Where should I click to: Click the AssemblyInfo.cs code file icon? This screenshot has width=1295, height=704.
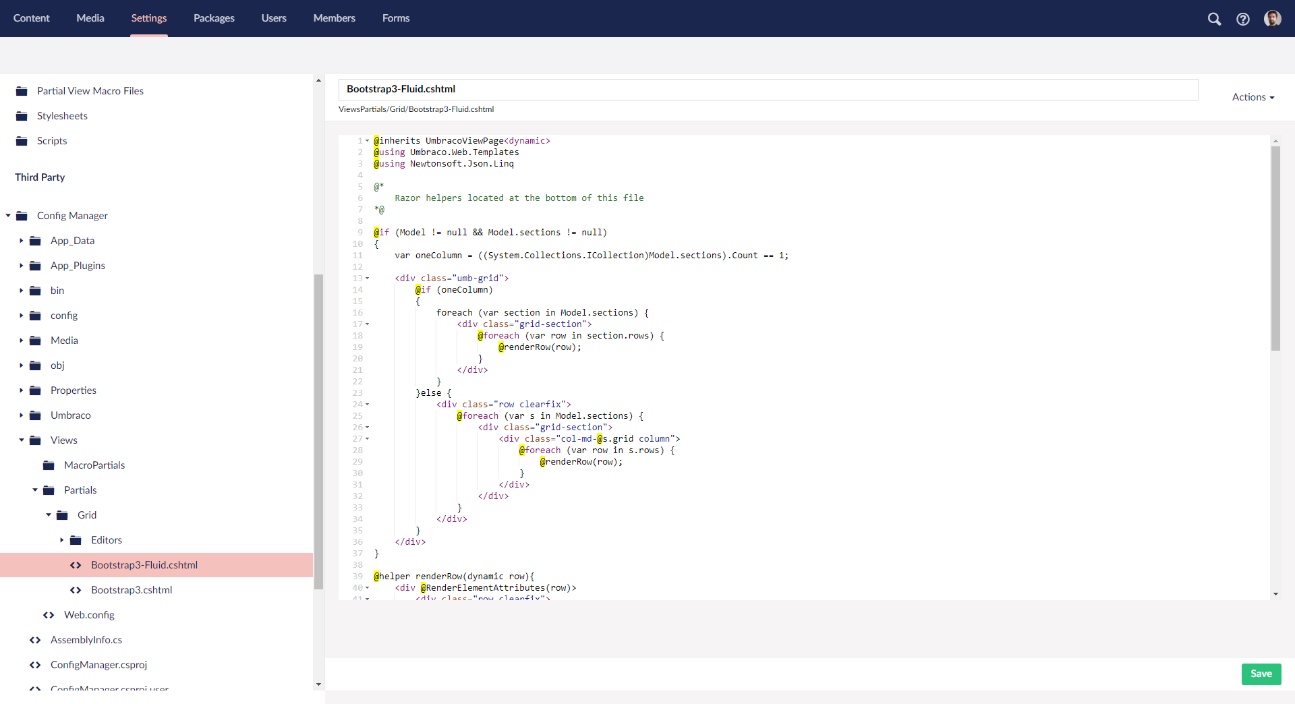pos(35,640)
